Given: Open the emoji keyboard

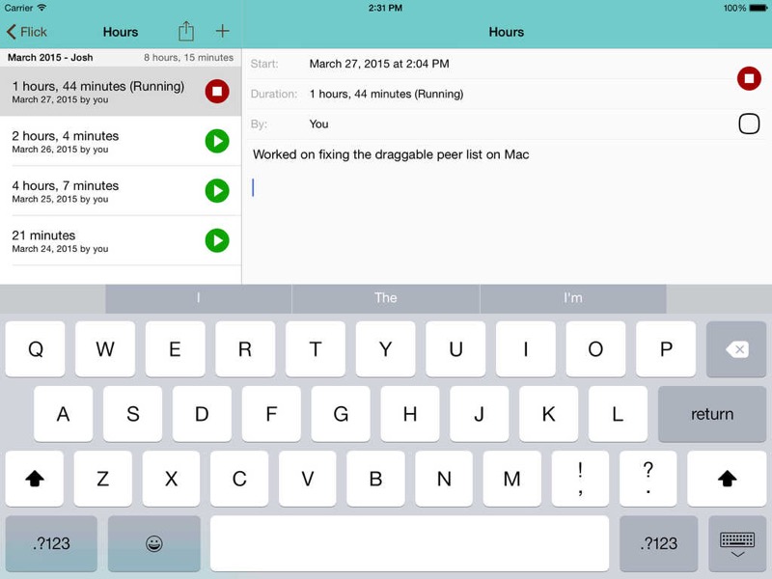Looking at the screenshot, I should tap(153, 543).
